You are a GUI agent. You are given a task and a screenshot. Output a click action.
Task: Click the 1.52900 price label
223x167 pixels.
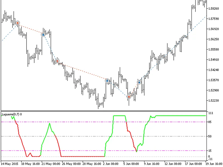[214, 90]
